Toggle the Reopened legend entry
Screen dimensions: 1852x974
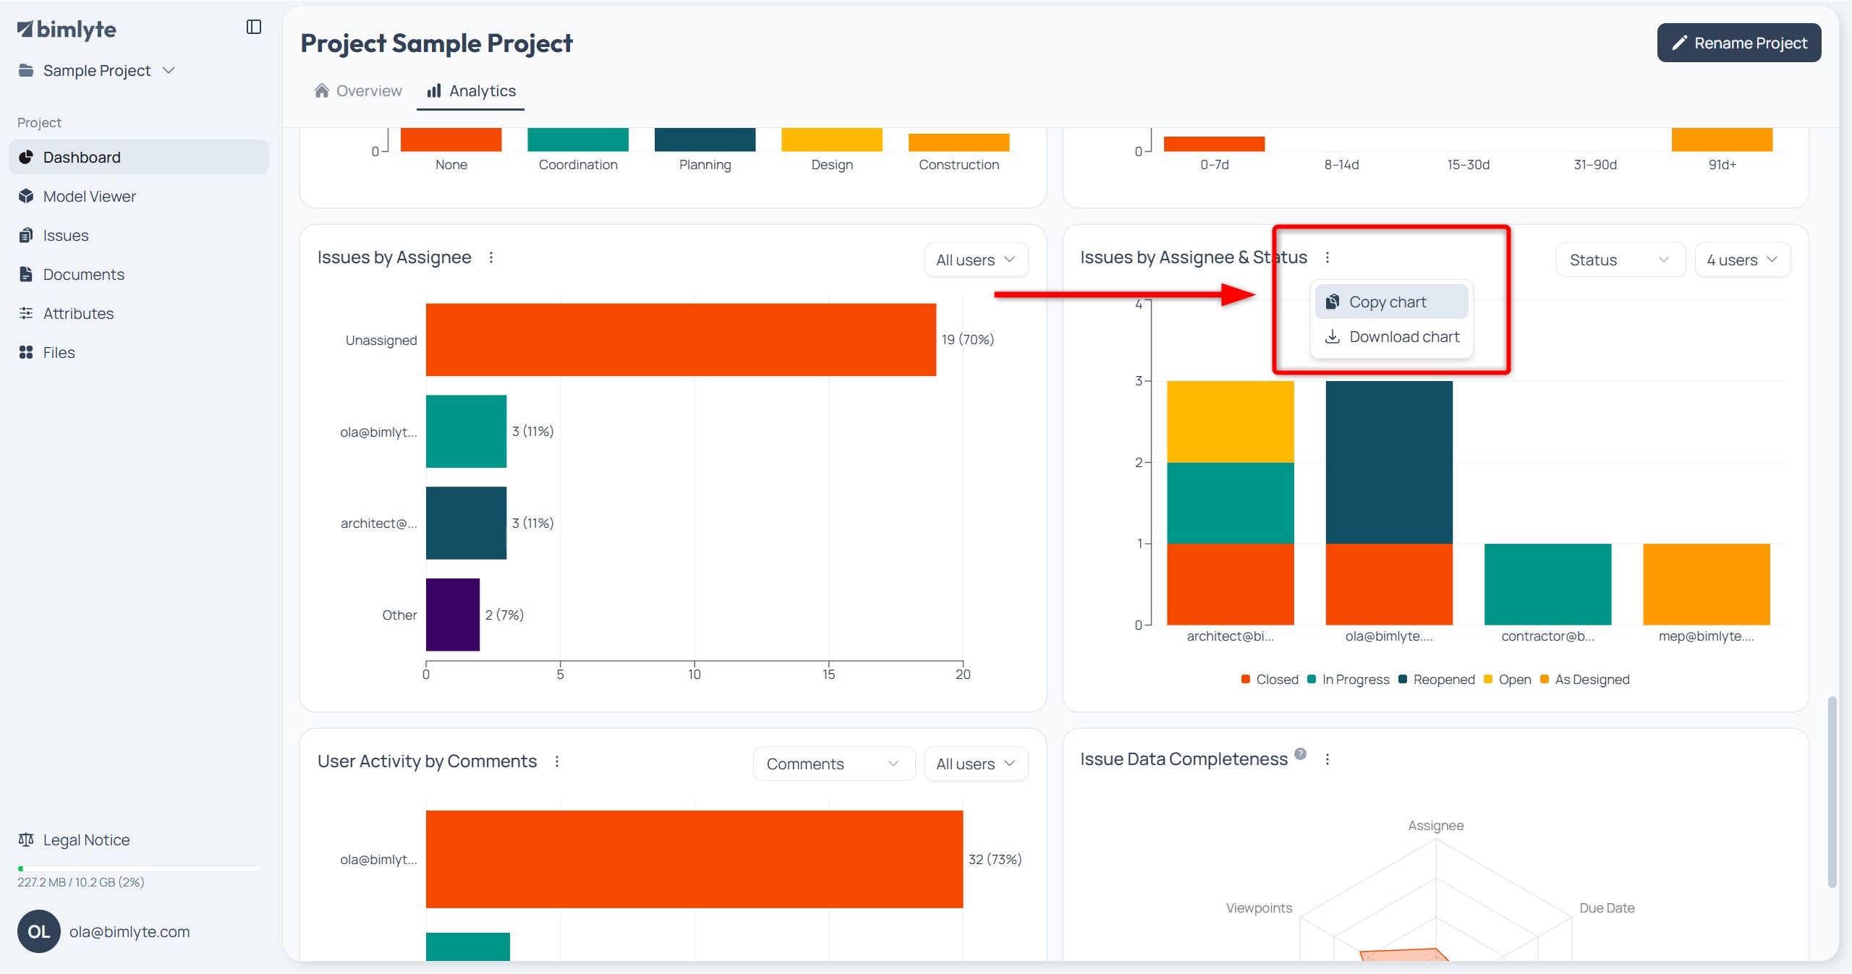click(1437, 679)
